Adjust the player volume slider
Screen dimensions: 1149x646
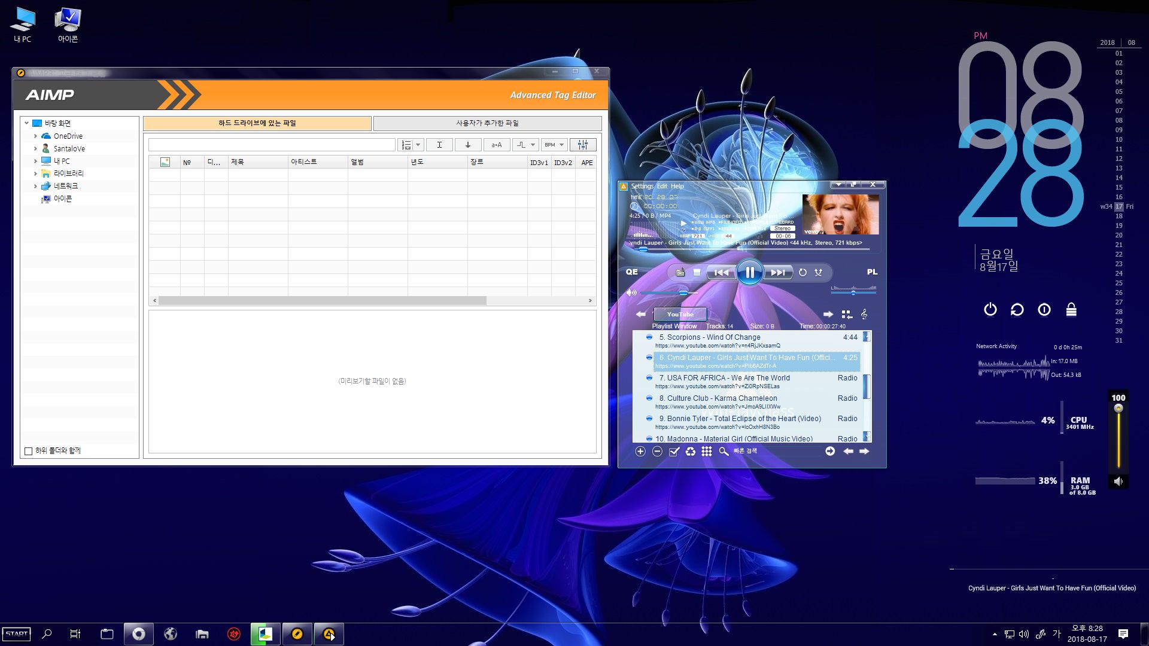coord(669,292)
